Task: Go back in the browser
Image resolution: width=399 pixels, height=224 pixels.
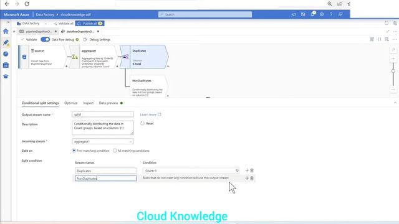Action: click(7, 4)
